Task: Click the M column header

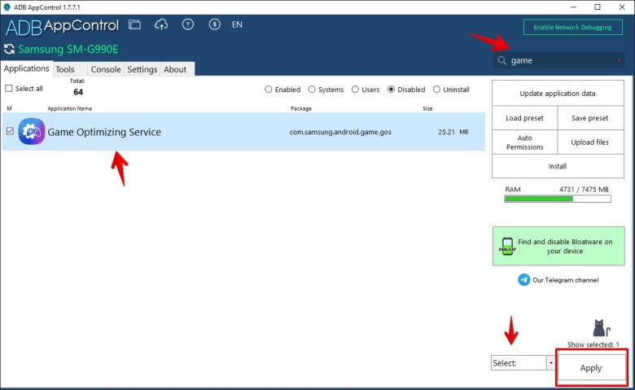Action: tap(9, 108)
